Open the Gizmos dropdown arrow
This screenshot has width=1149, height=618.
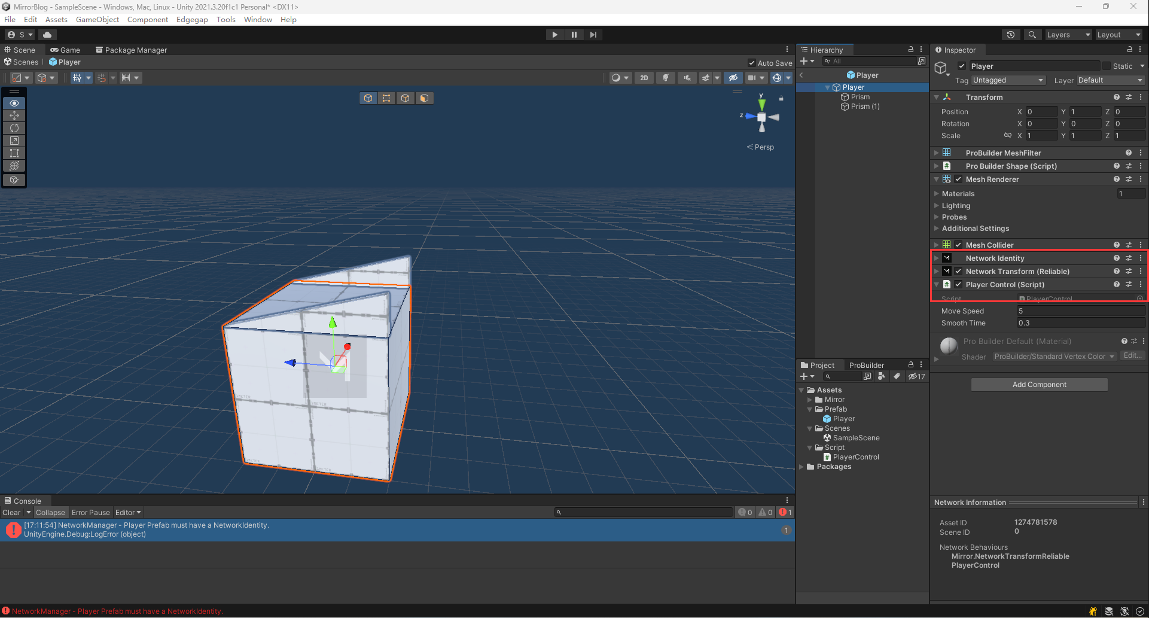788,78
